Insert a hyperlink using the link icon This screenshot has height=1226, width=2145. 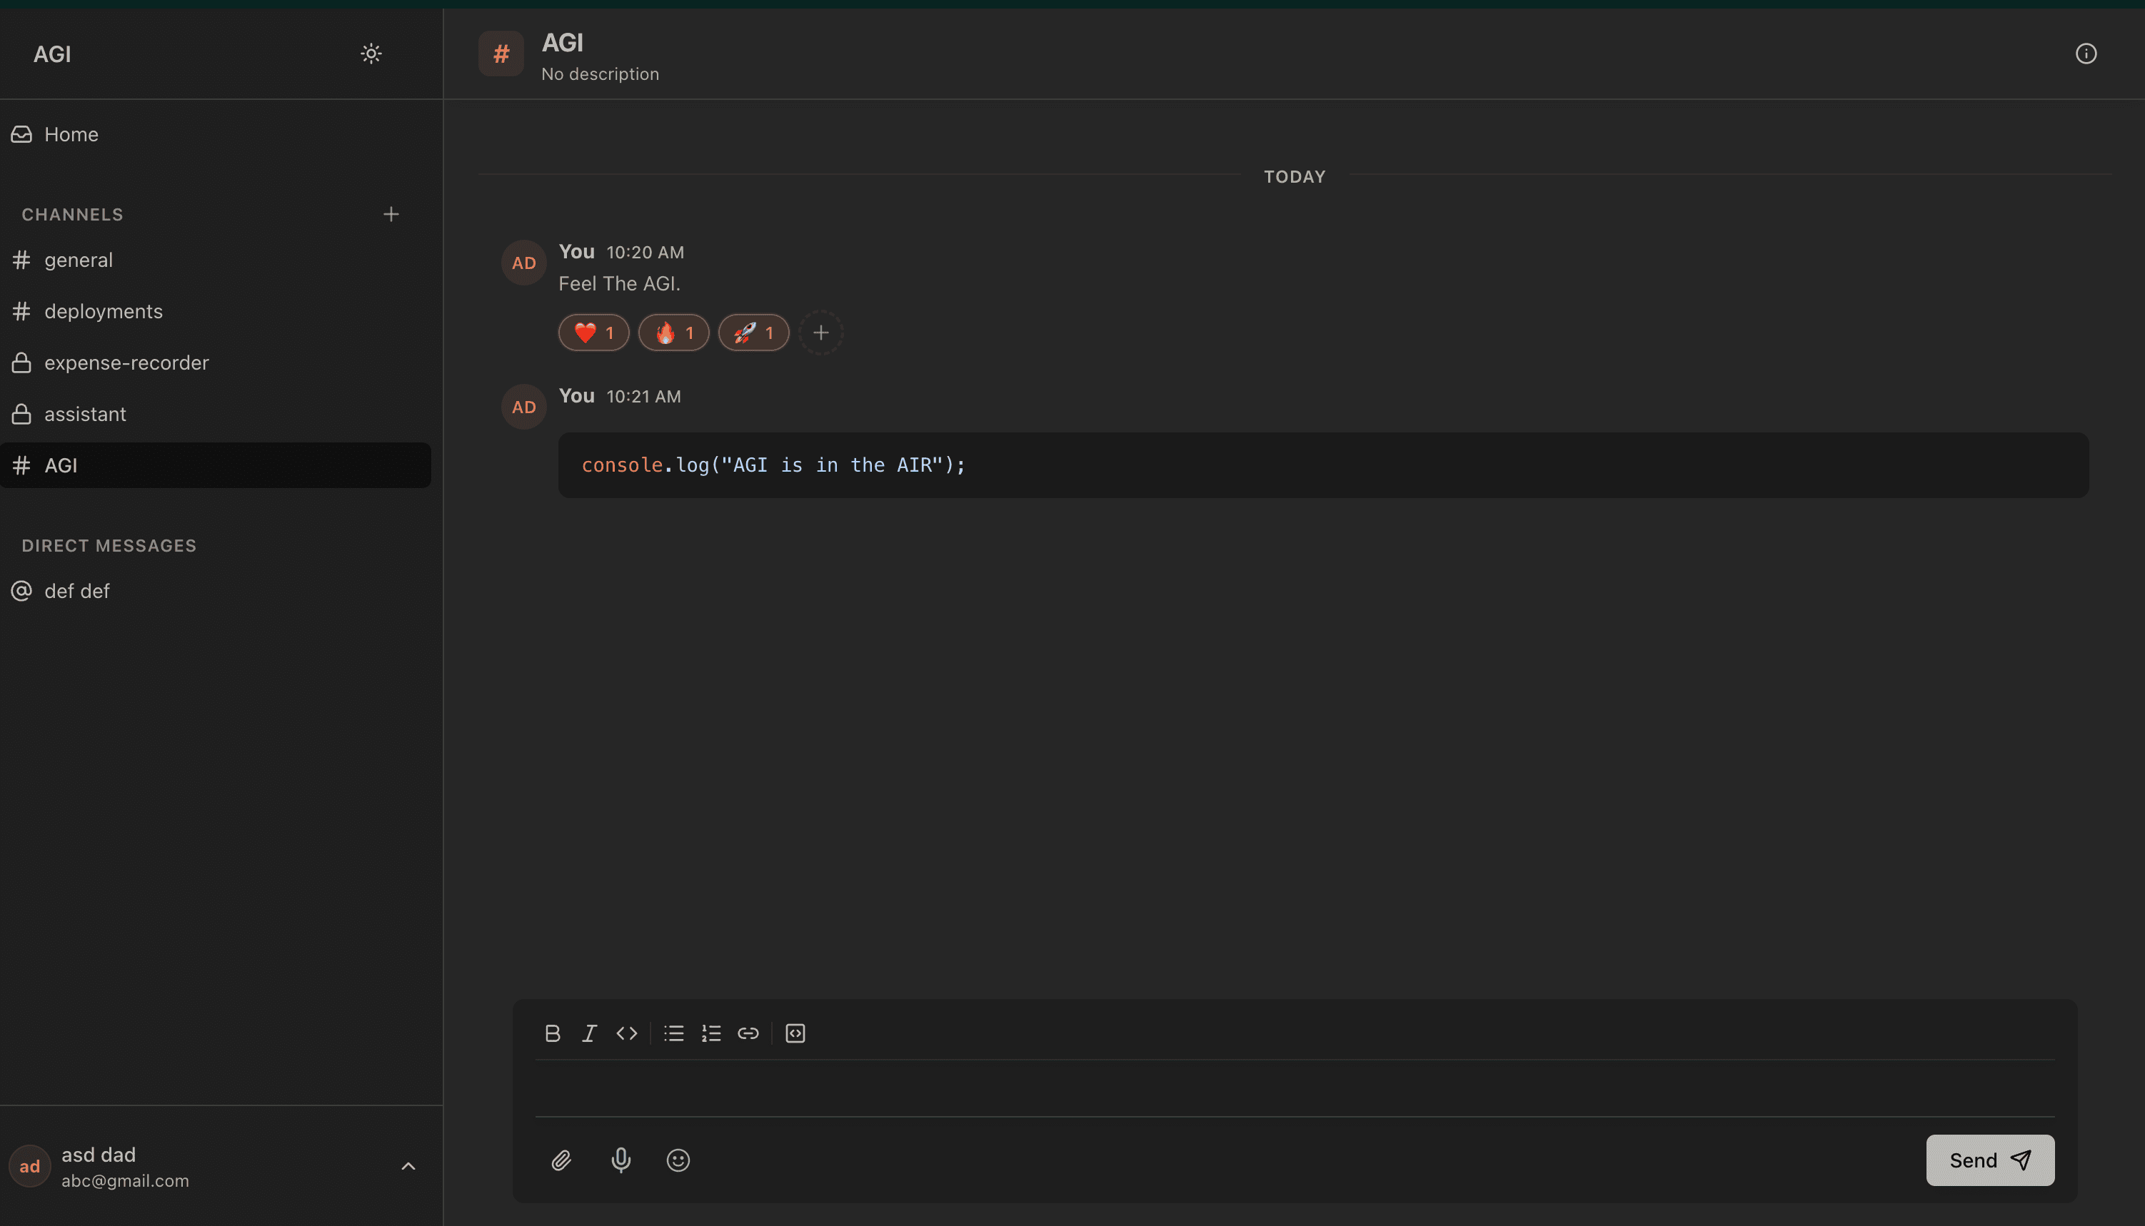(x=749, y=1033)
